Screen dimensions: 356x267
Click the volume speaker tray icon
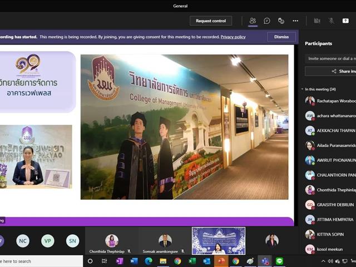[x=330, y=261]
